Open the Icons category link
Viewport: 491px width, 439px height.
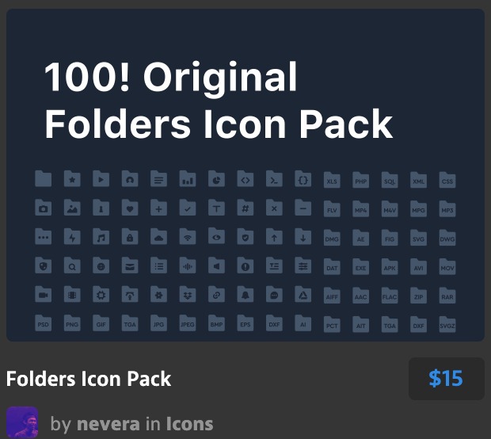(x=189, y=424)
